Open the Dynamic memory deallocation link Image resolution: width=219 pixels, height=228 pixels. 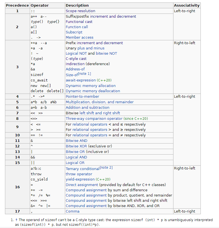click(93, 91)
